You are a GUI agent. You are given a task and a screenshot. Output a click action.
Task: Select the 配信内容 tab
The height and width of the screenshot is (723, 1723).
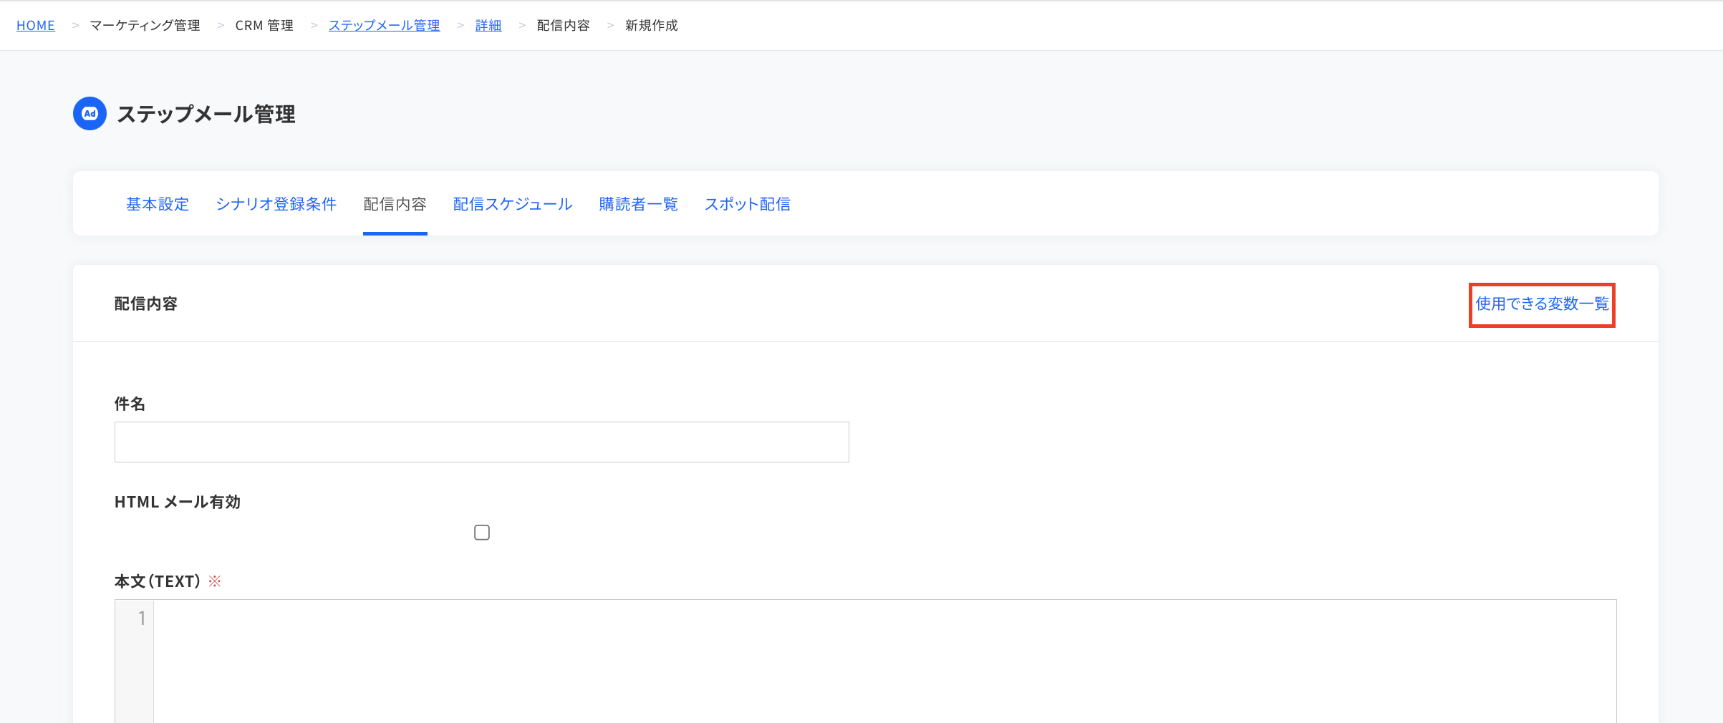pos(395,204)
